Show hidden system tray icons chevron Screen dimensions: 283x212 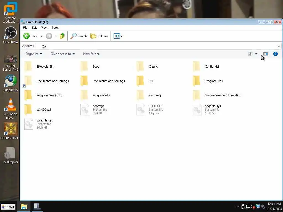click(238, 206)
